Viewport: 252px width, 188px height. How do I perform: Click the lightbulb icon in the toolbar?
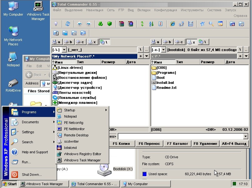coord(56,24)
